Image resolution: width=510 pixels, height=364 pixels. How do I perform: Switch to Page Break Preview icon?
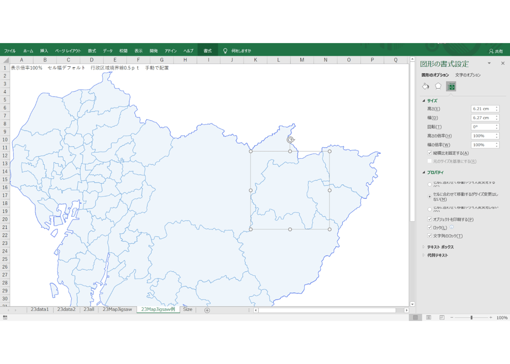click(x=442, y=318)
